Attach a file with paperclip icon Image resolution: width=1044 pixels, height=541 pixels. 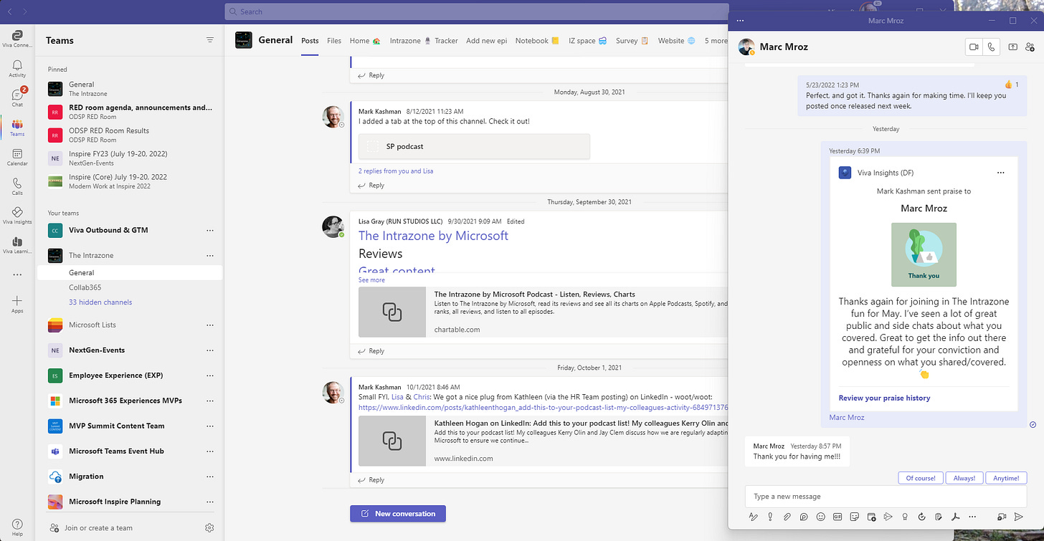(787, 517)
